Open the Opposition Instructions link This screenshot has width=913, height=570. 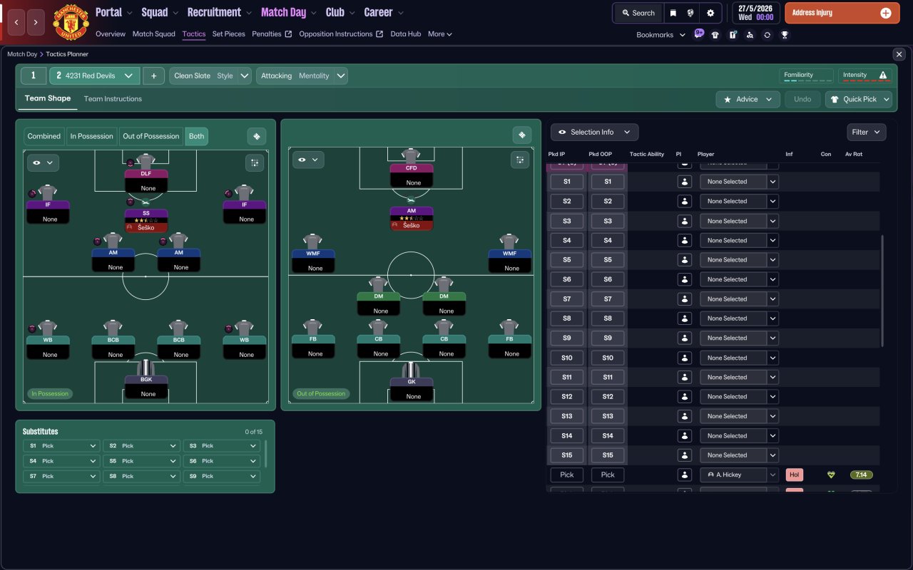[341, 34]
